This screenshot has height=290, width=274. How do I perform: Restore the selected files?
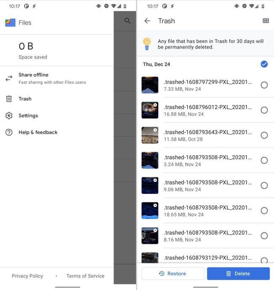173,274
